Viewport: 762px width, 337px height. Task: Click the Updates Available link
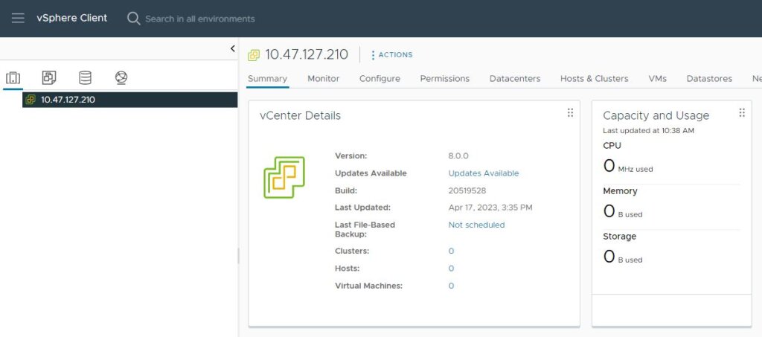[484, 173]
